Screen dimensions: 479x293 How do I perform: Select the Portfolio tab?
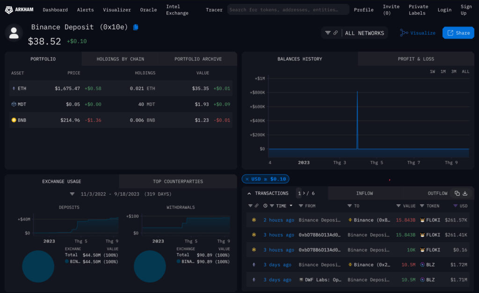click(43, 59)
